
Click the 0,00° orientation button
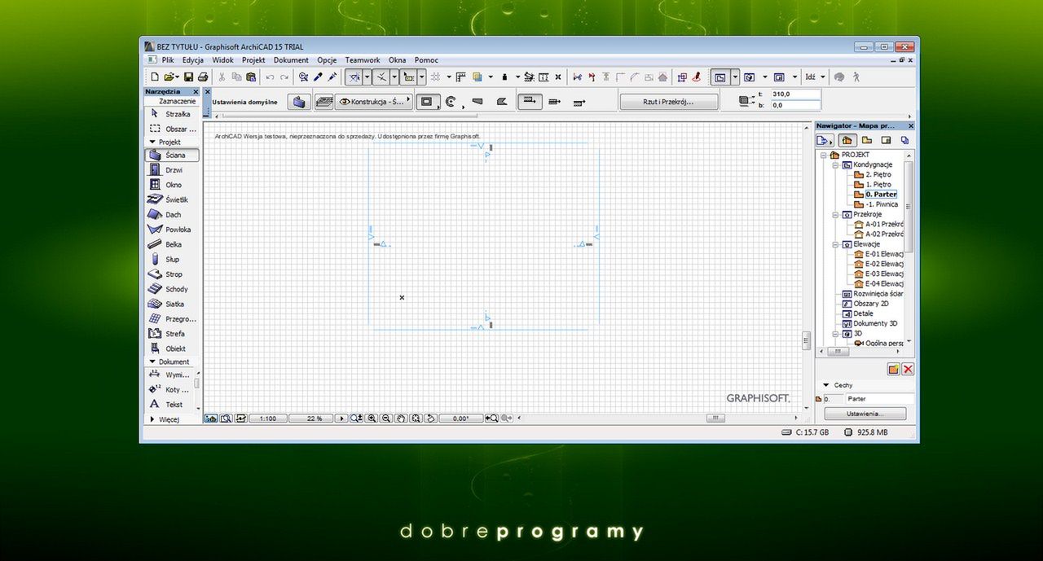coord(461,419)
